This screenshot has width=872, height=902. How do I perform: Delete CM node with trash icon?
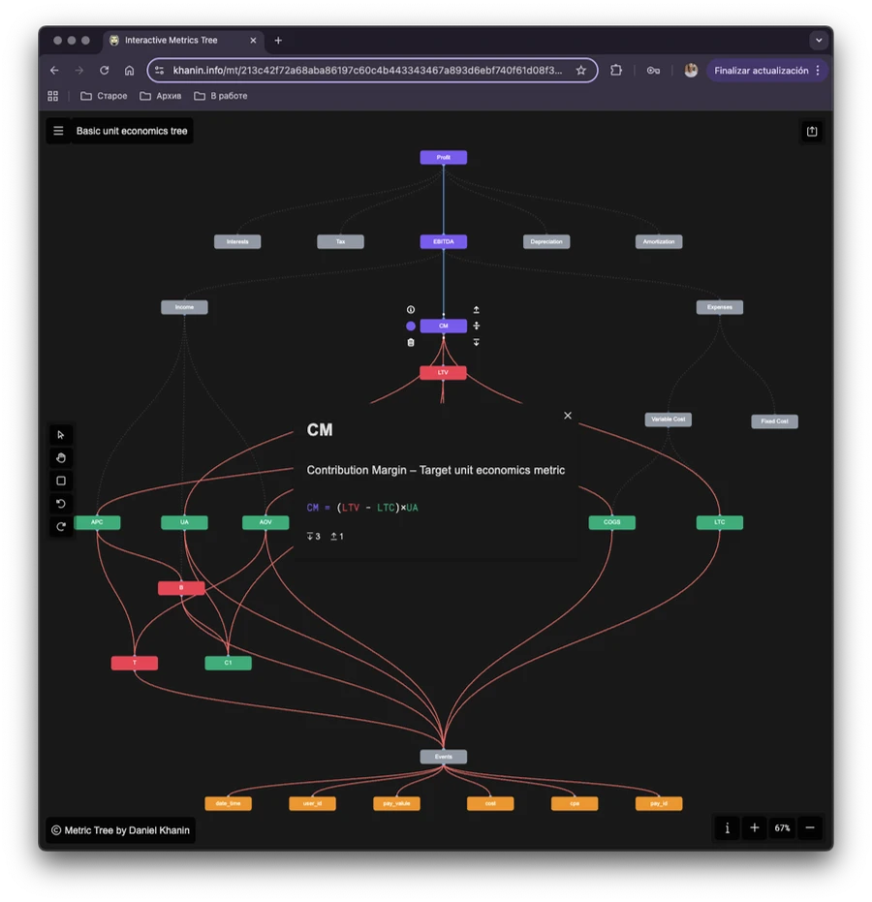click(x=411, y=342)
